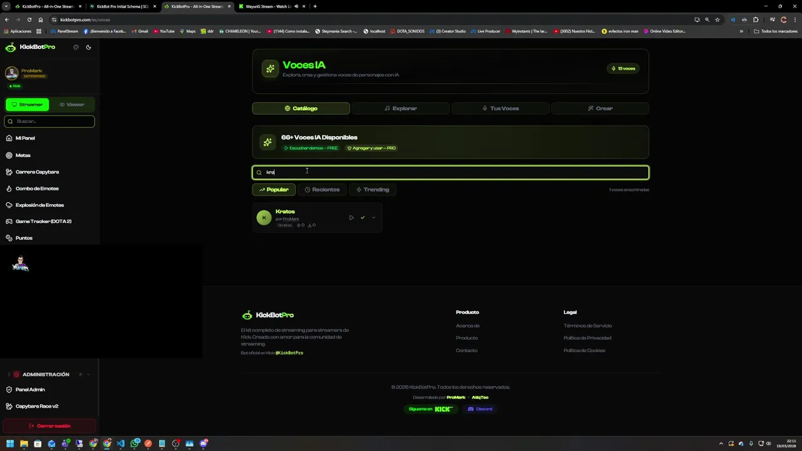
Task: Click the Síguenos en KICK button
Action: pyautogui.click(x=430, y=409)
